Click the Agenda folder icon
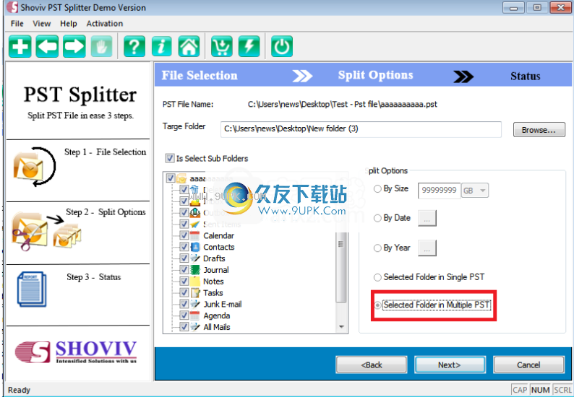The image size is (574, 397). pos(195,315)
